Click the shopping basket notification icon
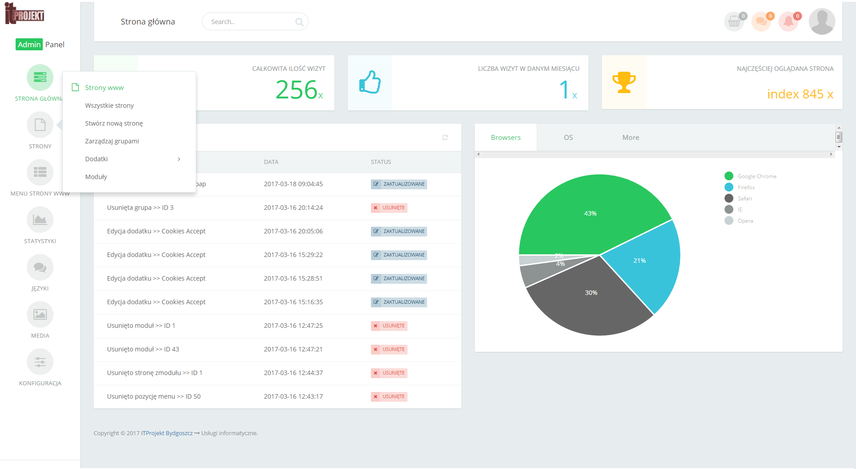This screenshot has height=469, width=856. click(x=734, y=21)
